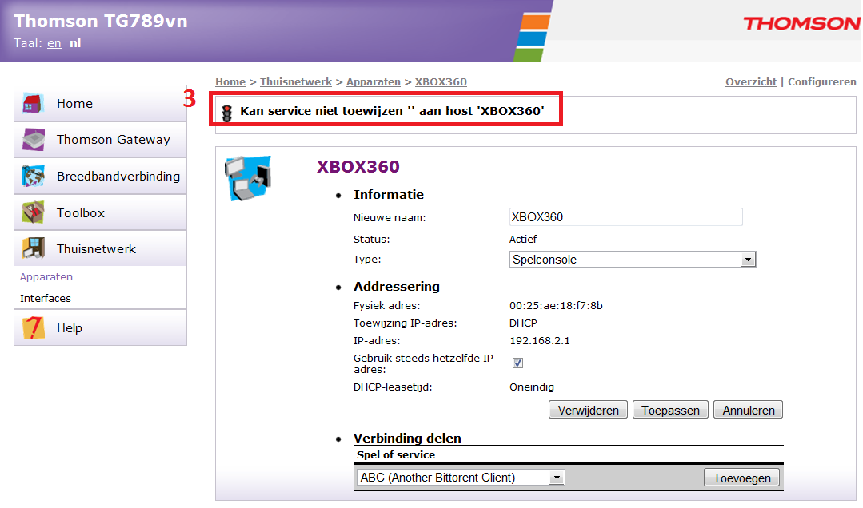Click the 'Thomson TG789vn' title
The width and height of the screenshot is (863, 508).
click(100, 21)
